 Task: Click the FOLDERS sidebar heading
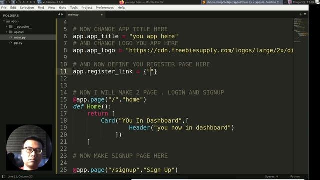pyautogui.click(x=11, y=15)
